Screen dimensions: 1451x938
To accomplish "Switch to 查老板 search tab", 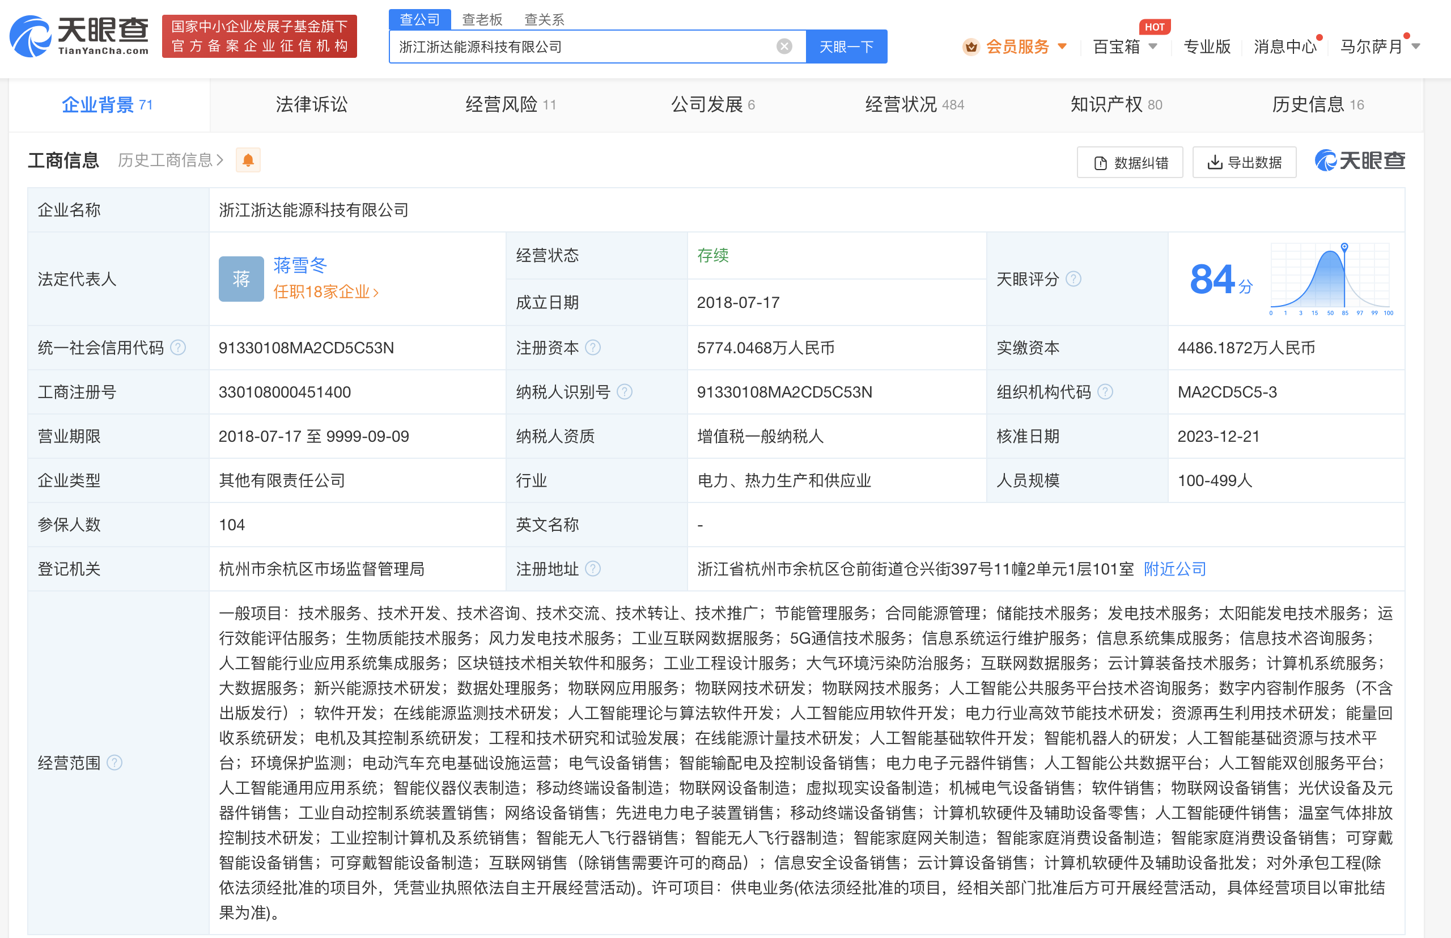I will click(482, 19).
